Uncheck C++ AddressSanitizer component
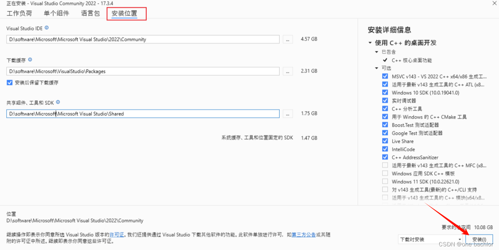The image size is (499, 250). tap(385, 157)
